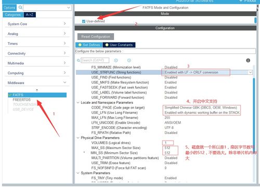The width and height of the screenshot is (260, 187).
Task: Click the second circular arrow icon next to search
Action: click(129, 60)
